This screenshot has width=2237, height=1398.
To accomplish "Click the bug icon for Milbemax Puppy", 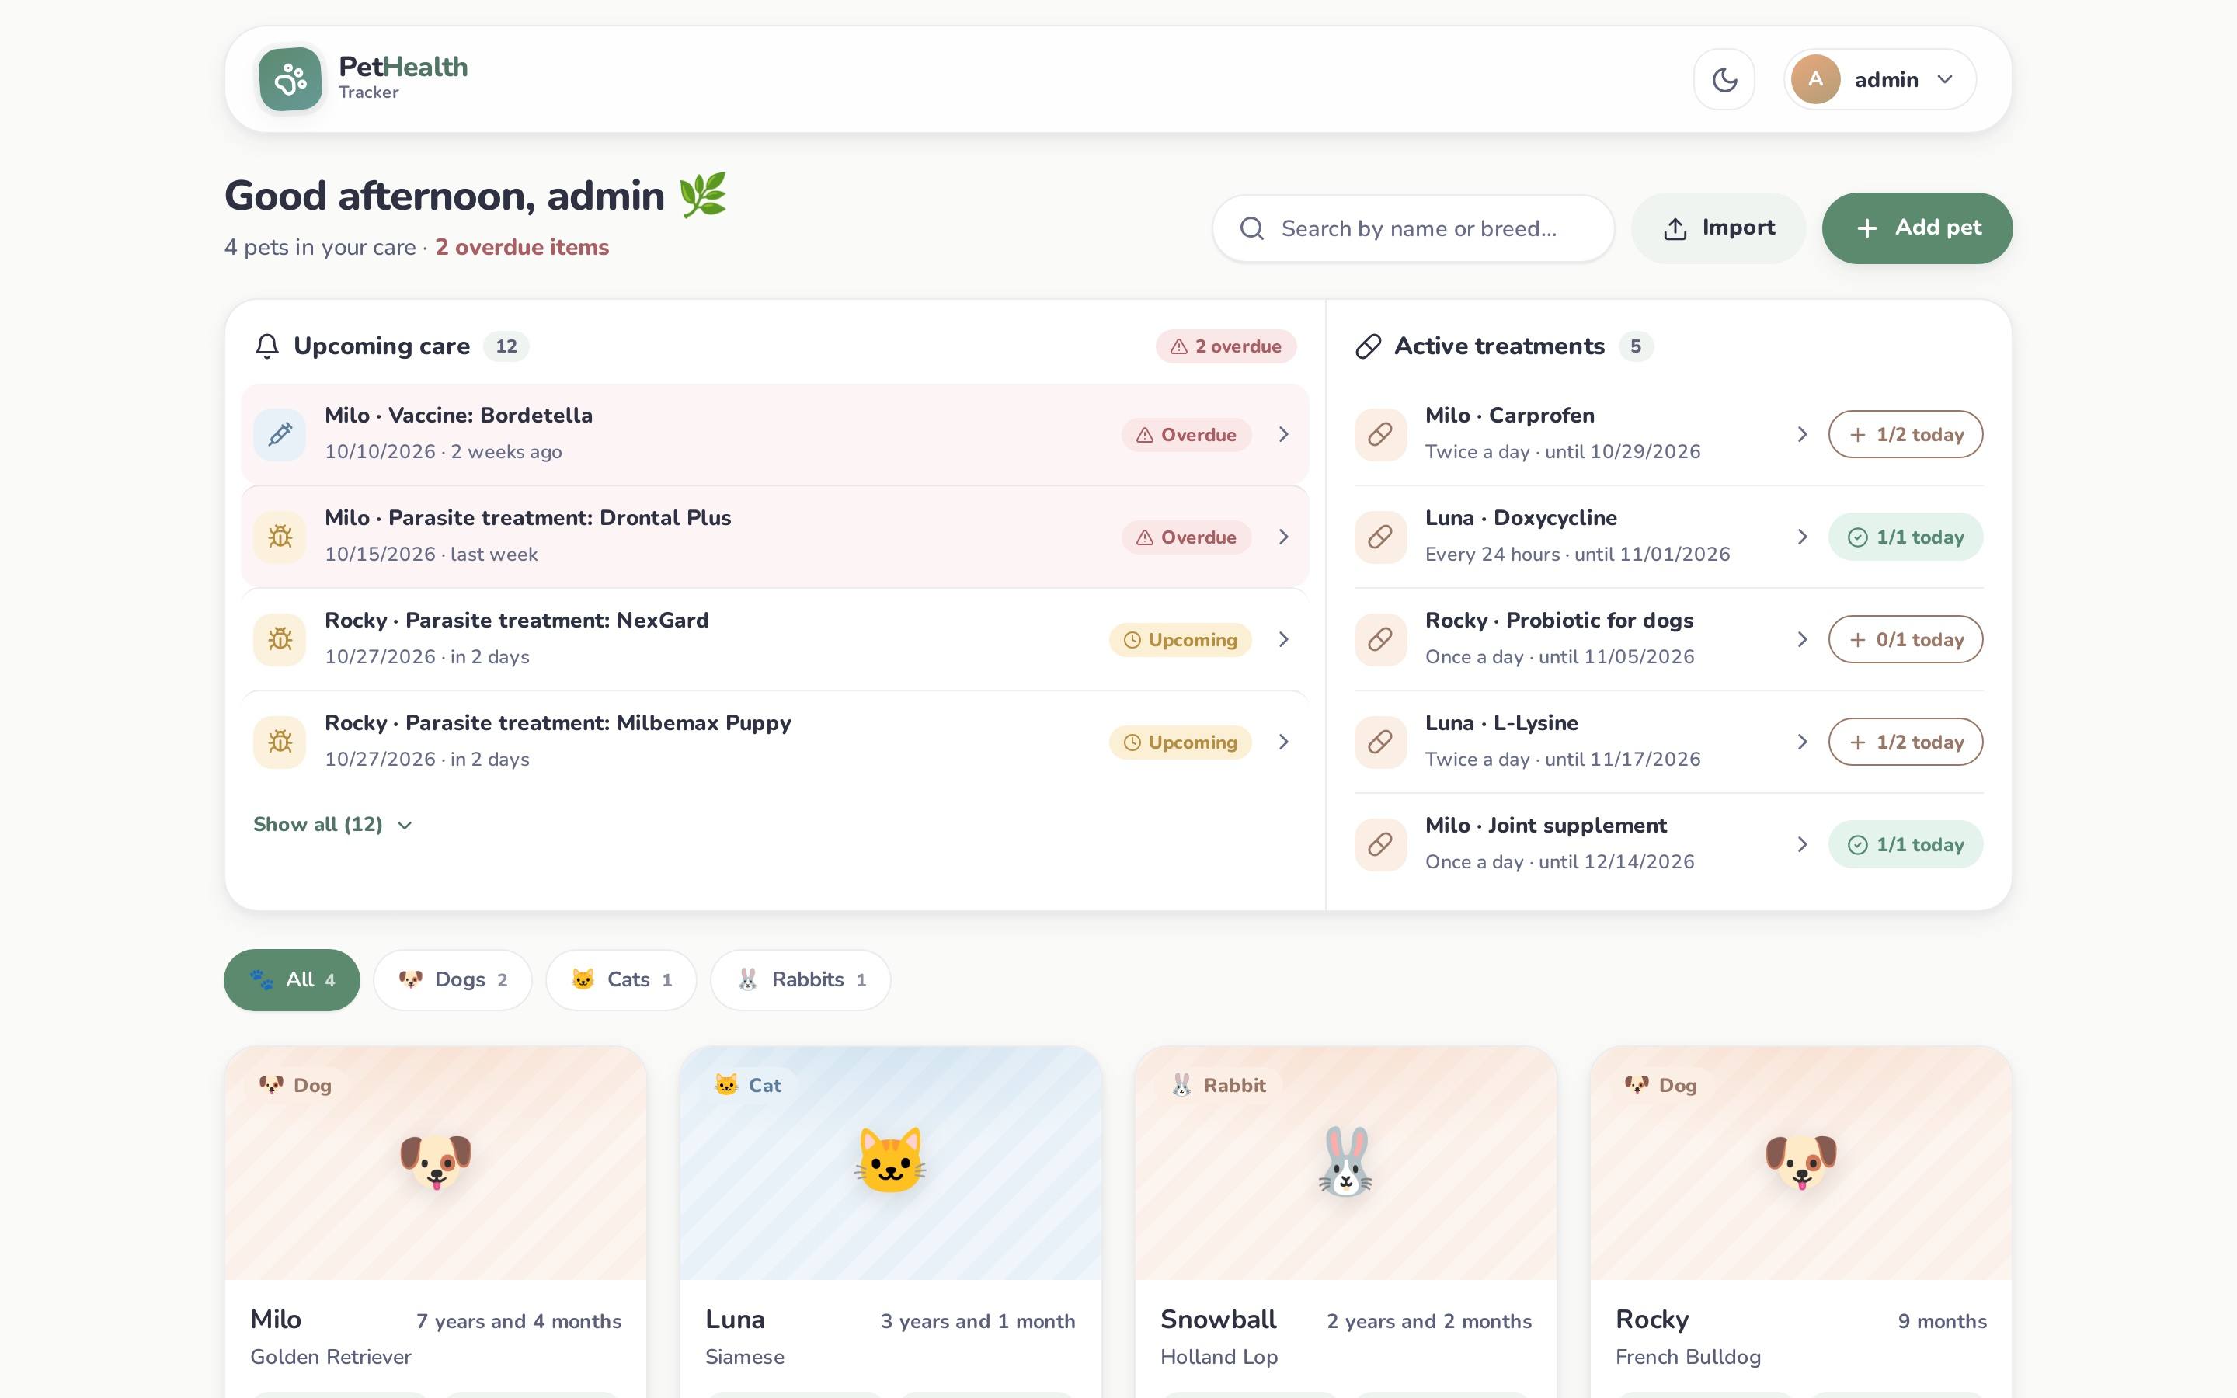I will (x=280, y=742).
